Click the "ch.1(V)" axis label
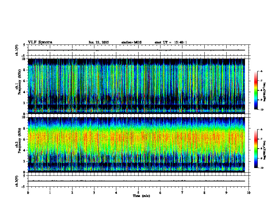The width and height of the screenshot is (280, 216). [17, 50]
